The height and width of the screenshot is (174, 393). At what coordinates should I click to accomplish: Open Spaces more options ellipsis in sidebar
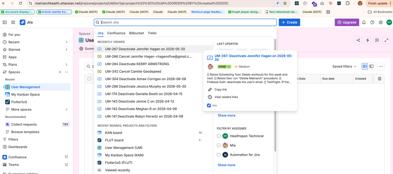(x=66, y=72)
